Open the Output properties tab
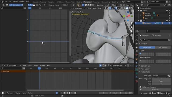 click(x=137, y=44)
